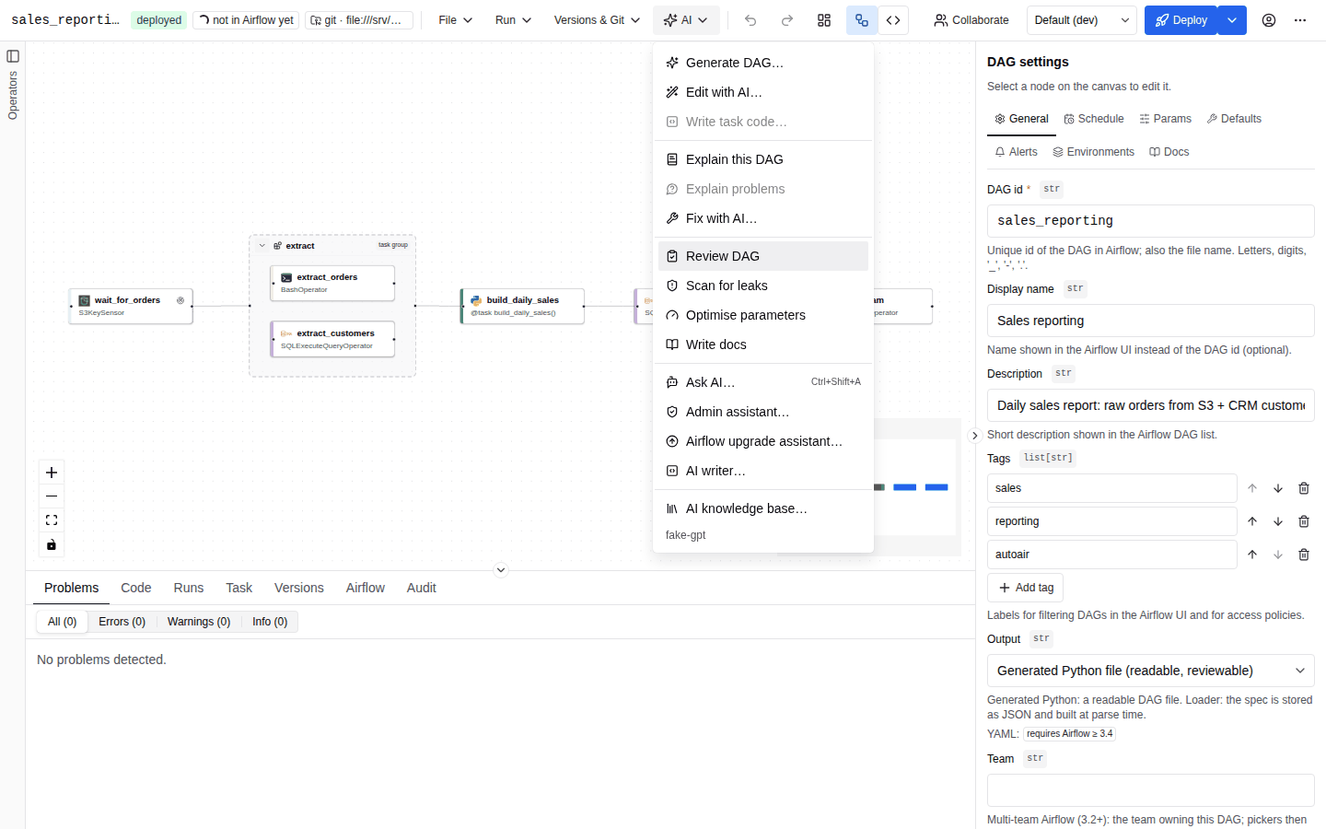Fit the canvas view to screen

pyautogui.click(x=52, y=520)
